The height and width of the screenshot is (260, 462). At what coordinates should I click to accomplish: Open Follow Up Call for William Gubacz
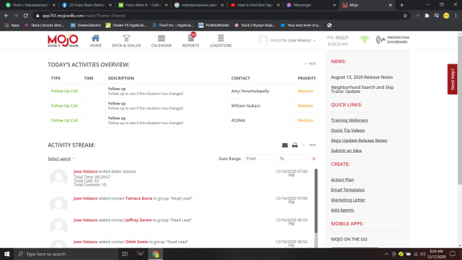click(x=64, y=106)
